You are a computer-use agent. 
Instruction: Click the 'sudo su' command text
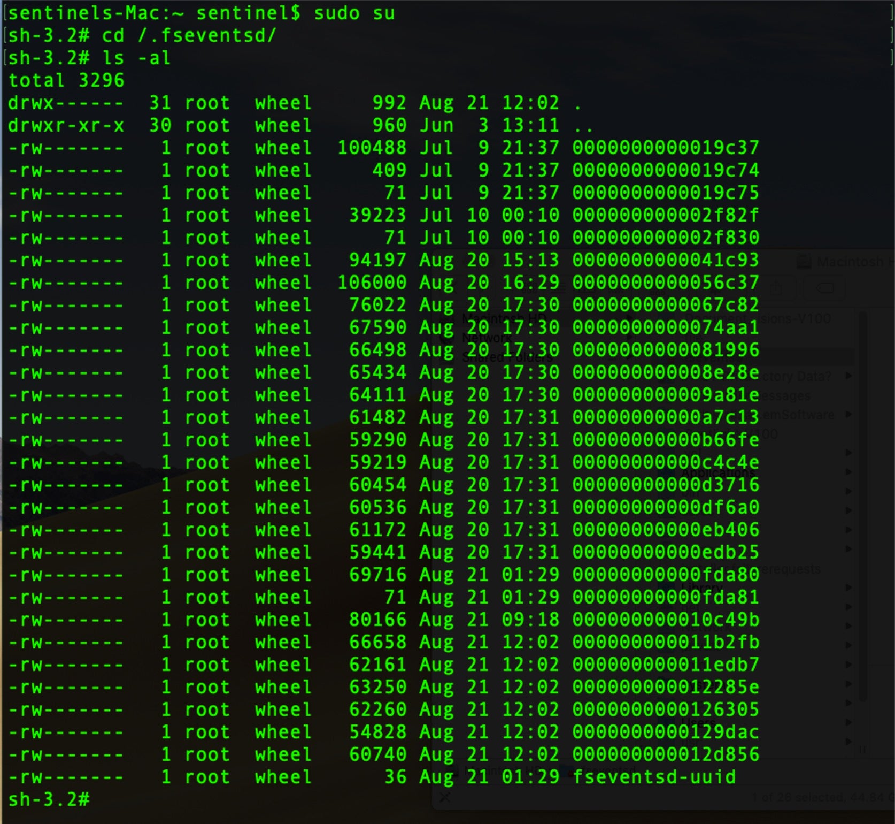click(354, 13)
